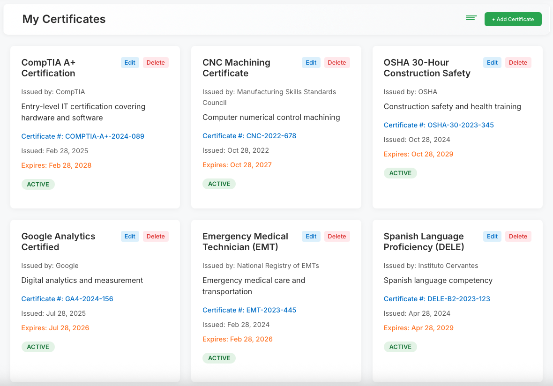Screen dimensions: 553x386
Task: Click the Add Certificate button
Action: click(513, 19)
